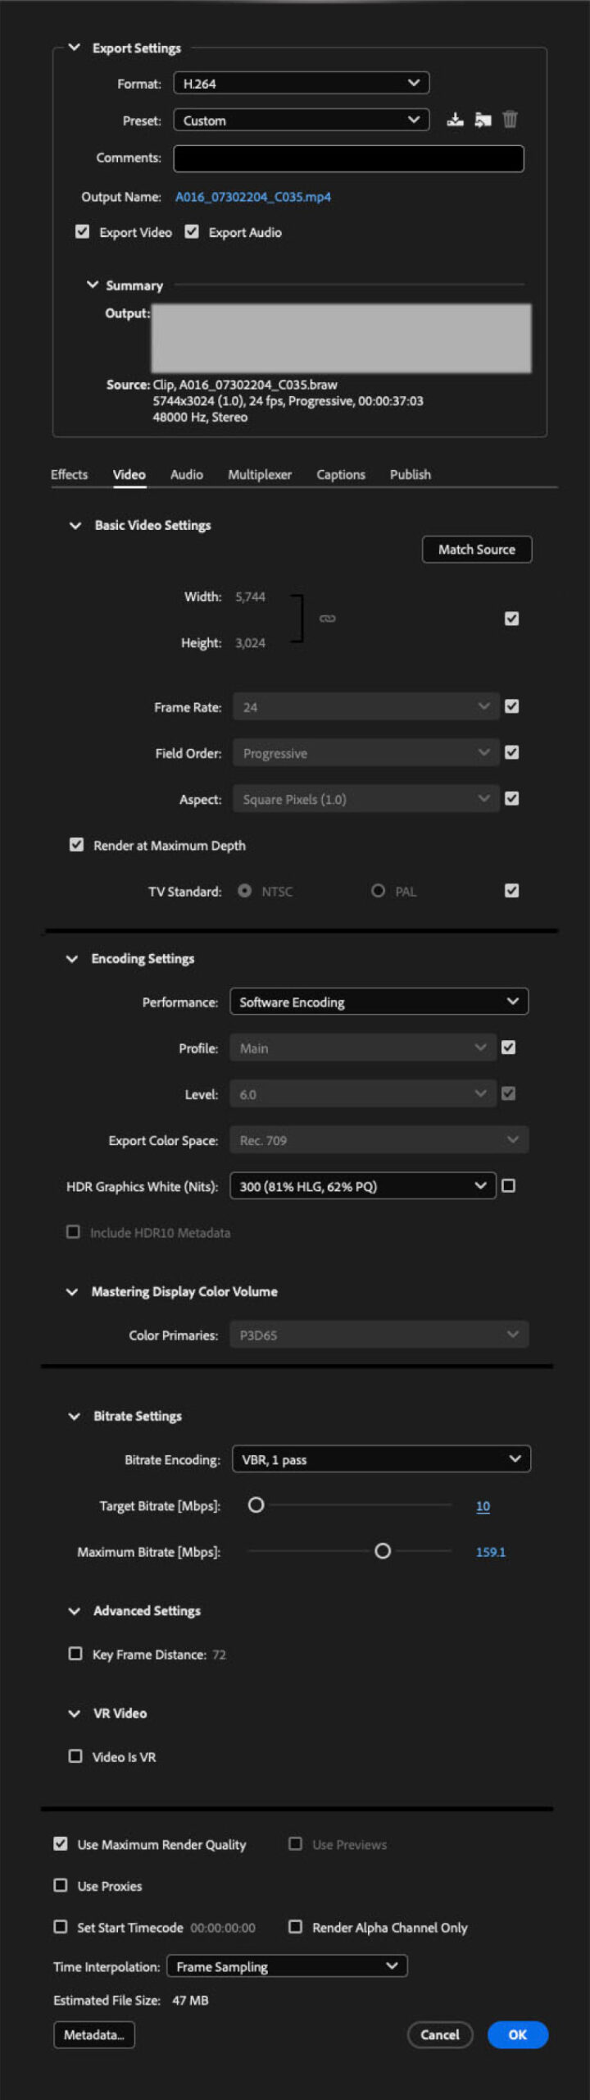Image resolution: width=590 pixels, height=2100 pixels.
Task: Click the Match Source button
Action: pos(477,549)
